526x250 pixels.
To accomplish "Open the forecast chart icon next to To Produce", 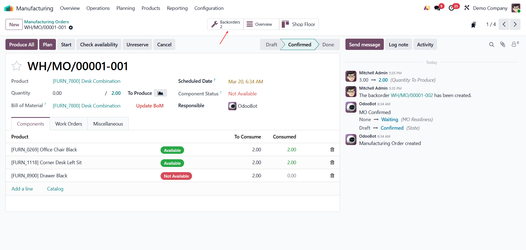I will point(160,93).
